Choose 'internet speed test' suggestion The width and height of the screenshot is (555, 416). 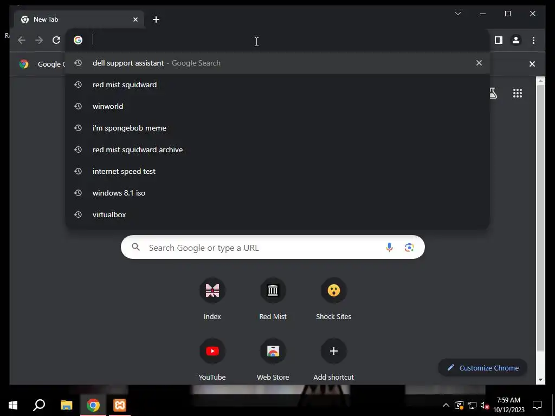(x=277, y=171)
